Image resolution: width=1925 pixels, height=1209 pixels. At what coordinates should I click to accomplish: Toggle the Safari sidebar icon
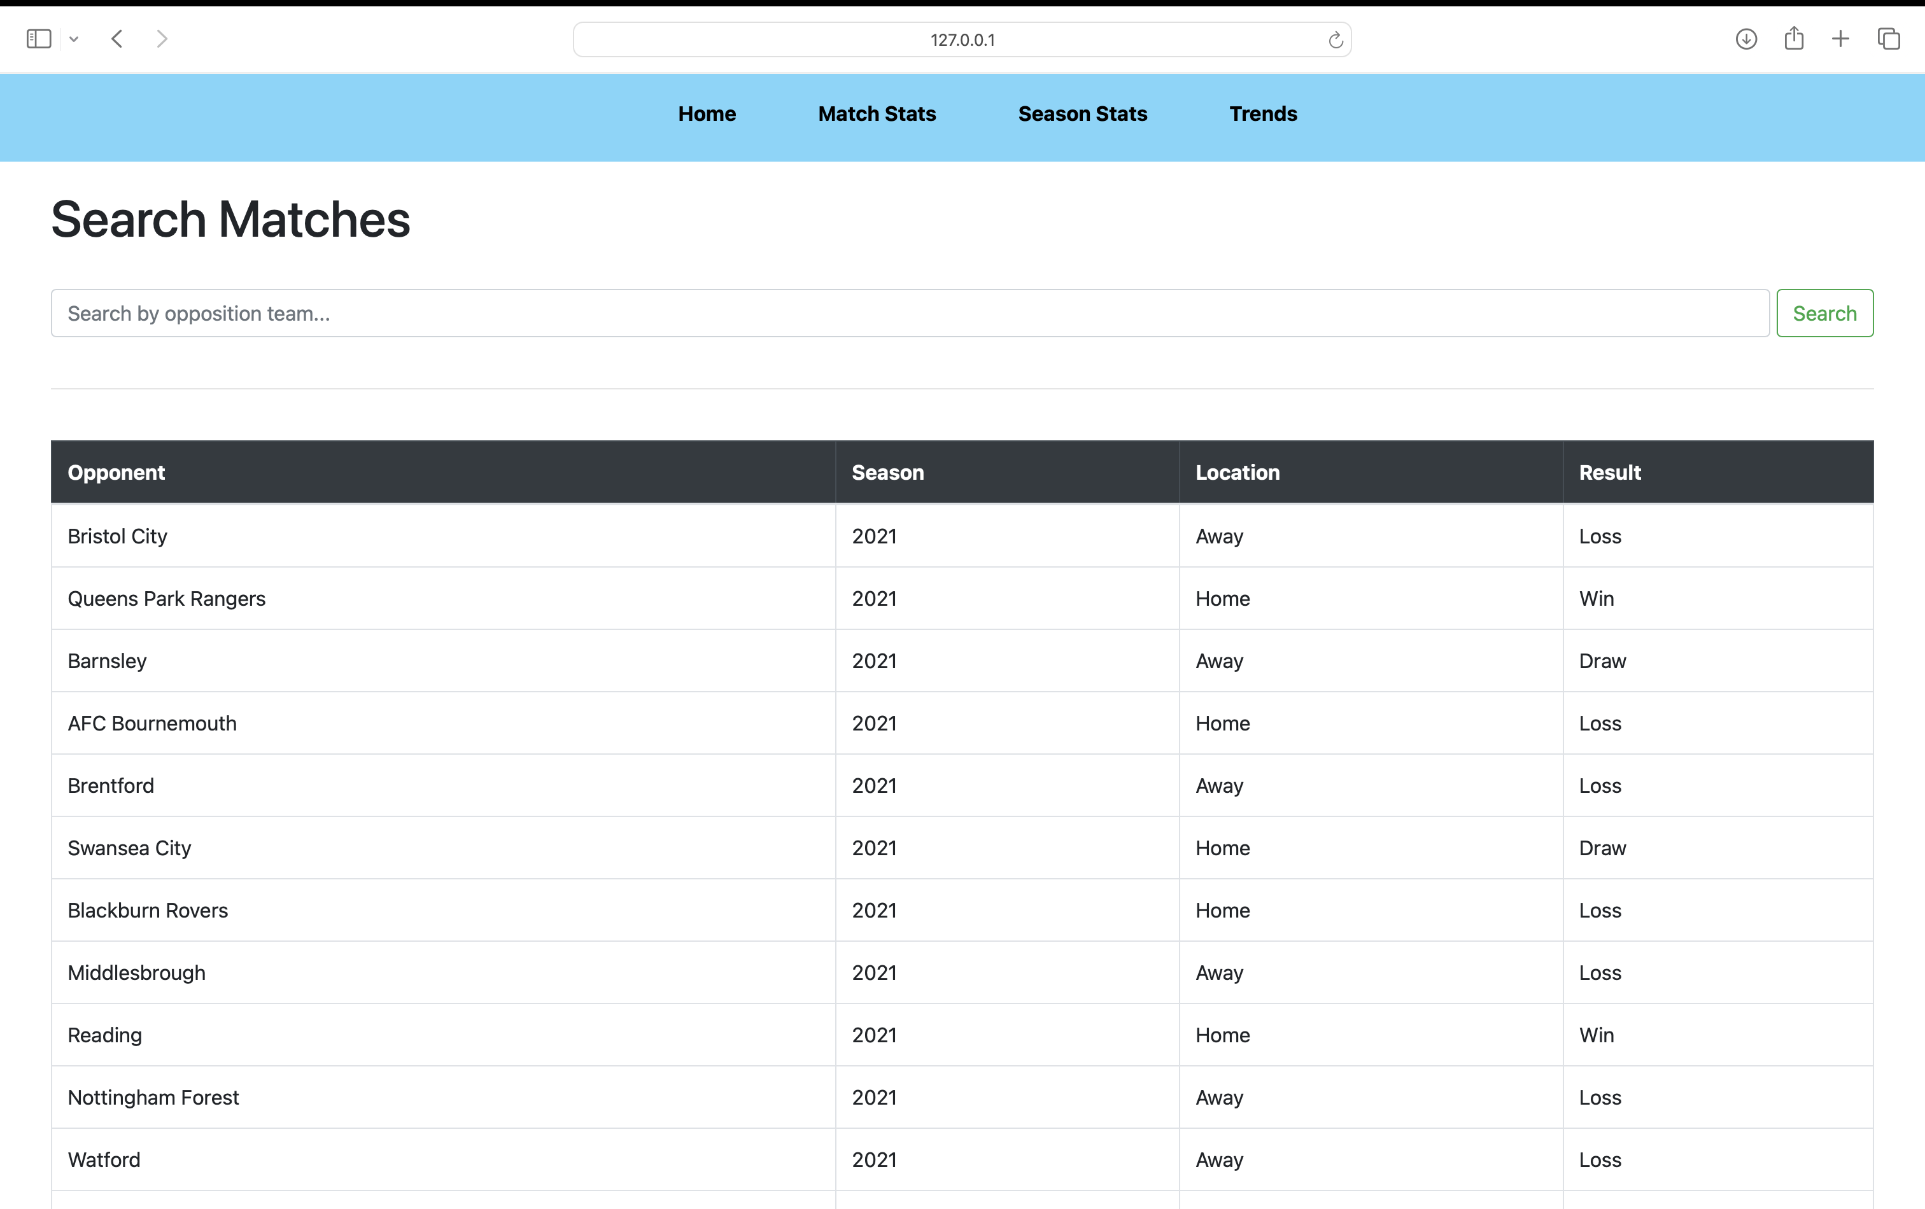click(38, 39)
